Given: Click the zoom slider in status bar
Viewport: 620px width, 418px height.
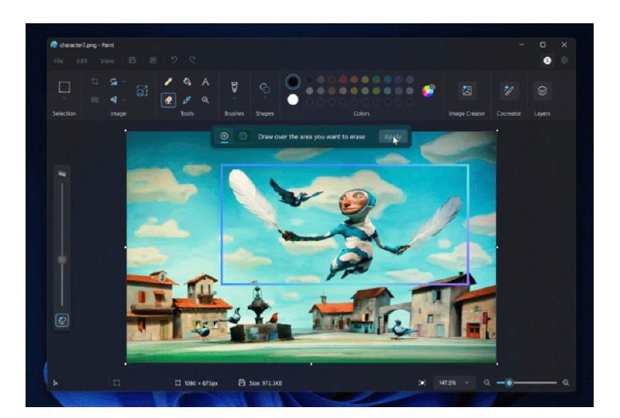Looking at the screenshot, I should point(527,383).
